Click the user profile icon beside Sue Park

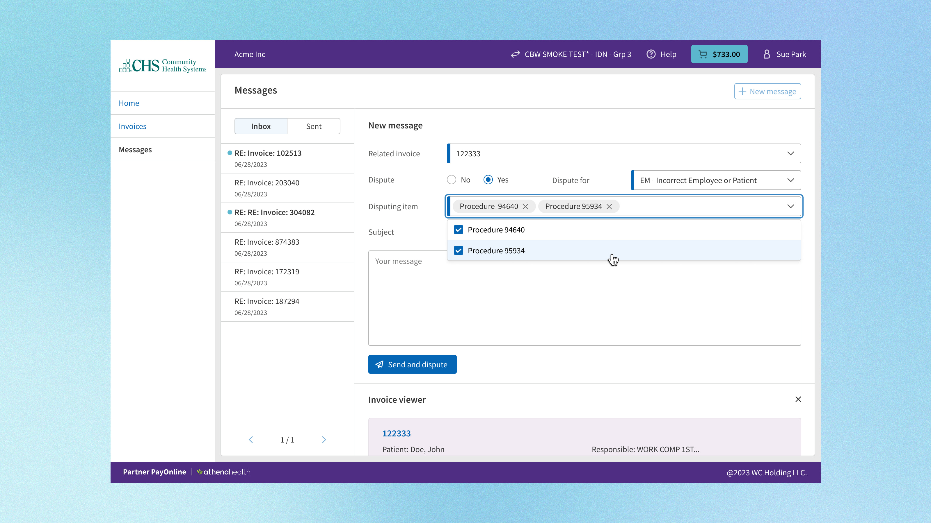tap(767, 54)
